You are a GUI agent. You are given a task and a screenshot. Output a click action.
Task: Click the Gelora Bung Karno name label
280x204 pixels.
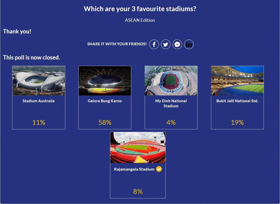pyautogui.click(x=105, y=101)
